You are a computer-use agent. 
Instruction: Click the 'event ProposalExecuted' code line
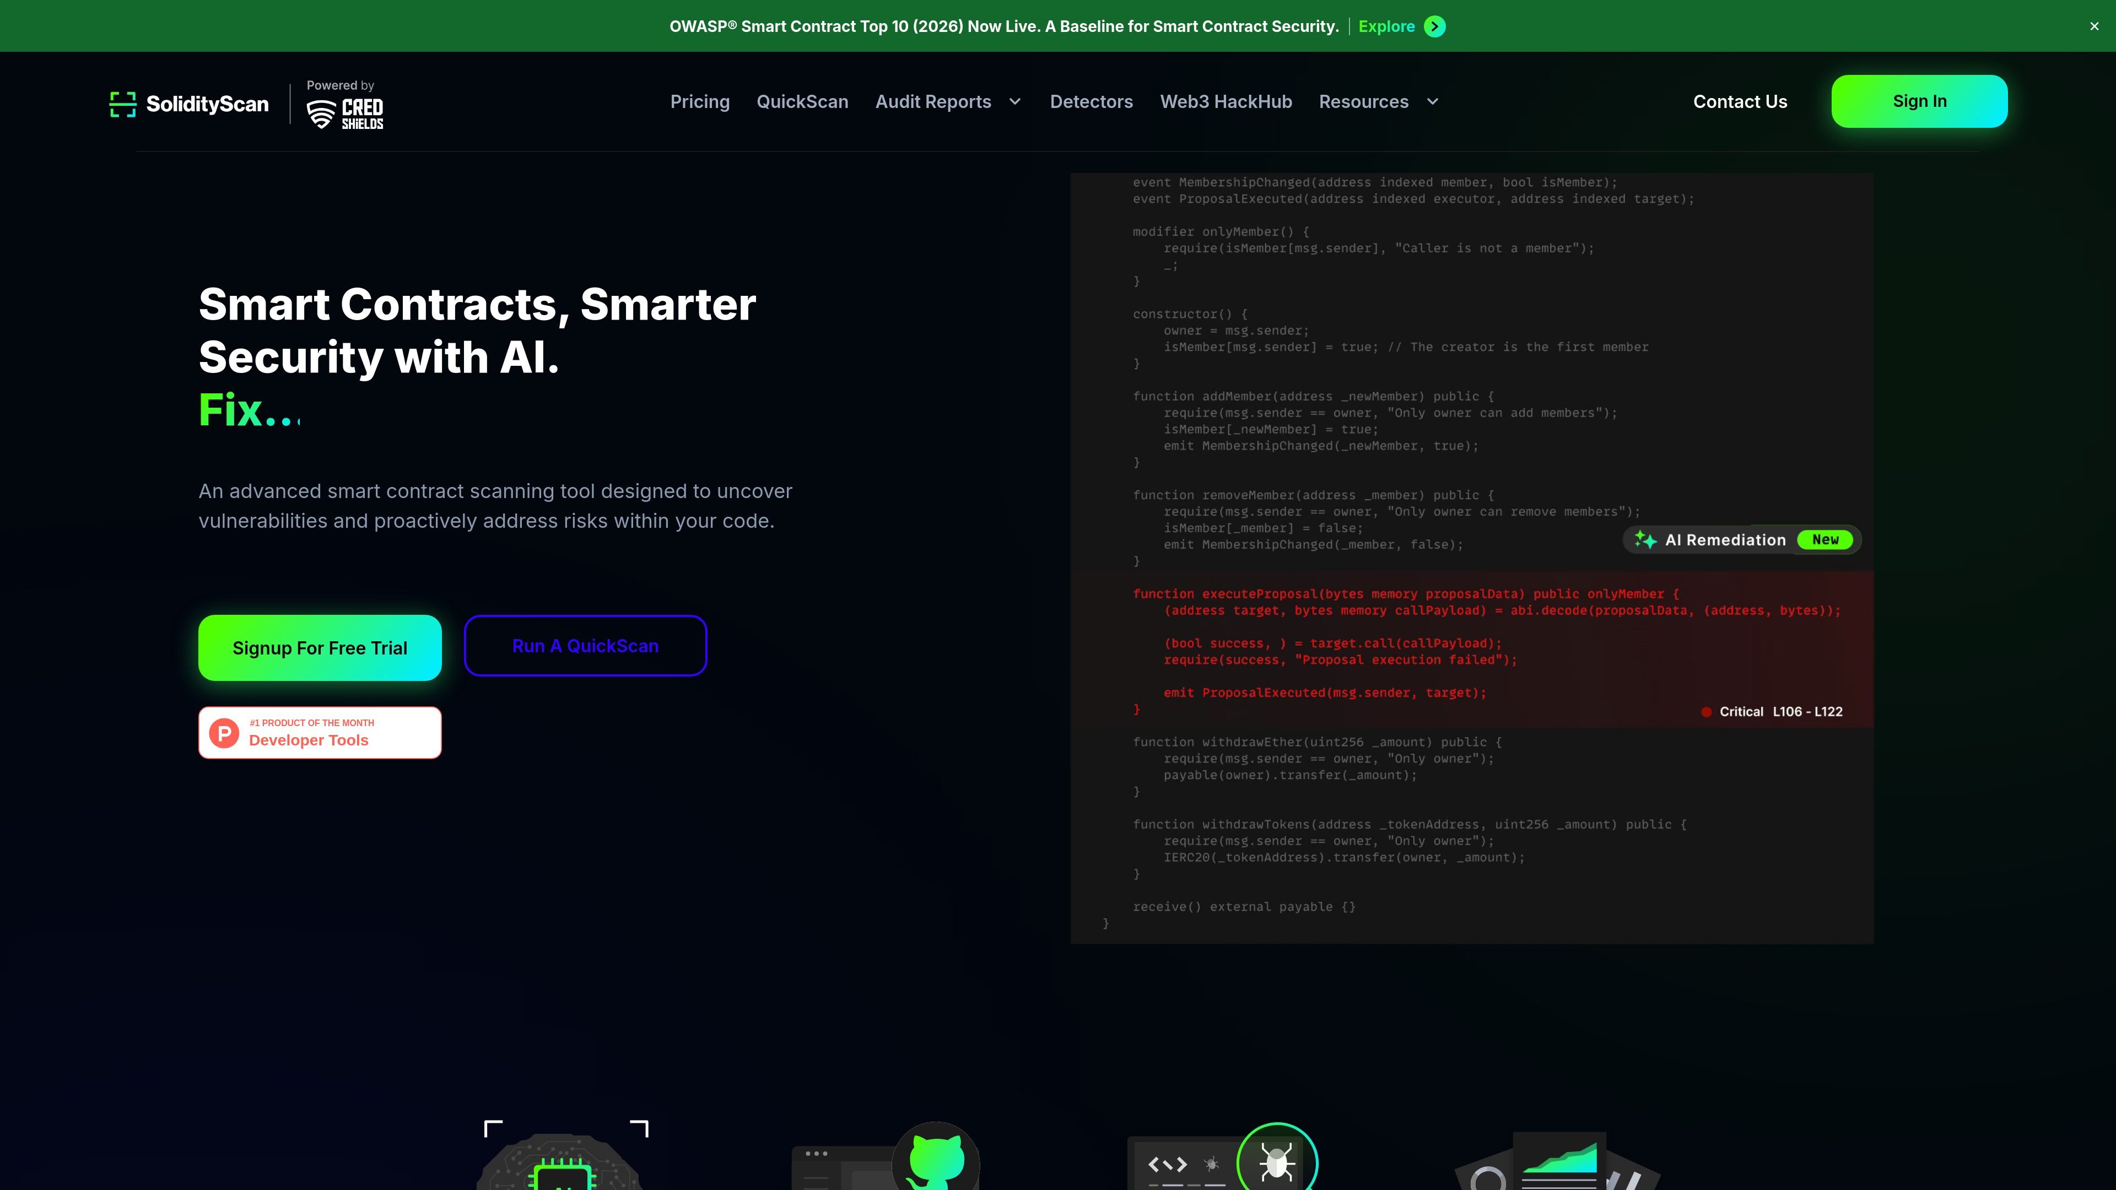point(1413,199)
